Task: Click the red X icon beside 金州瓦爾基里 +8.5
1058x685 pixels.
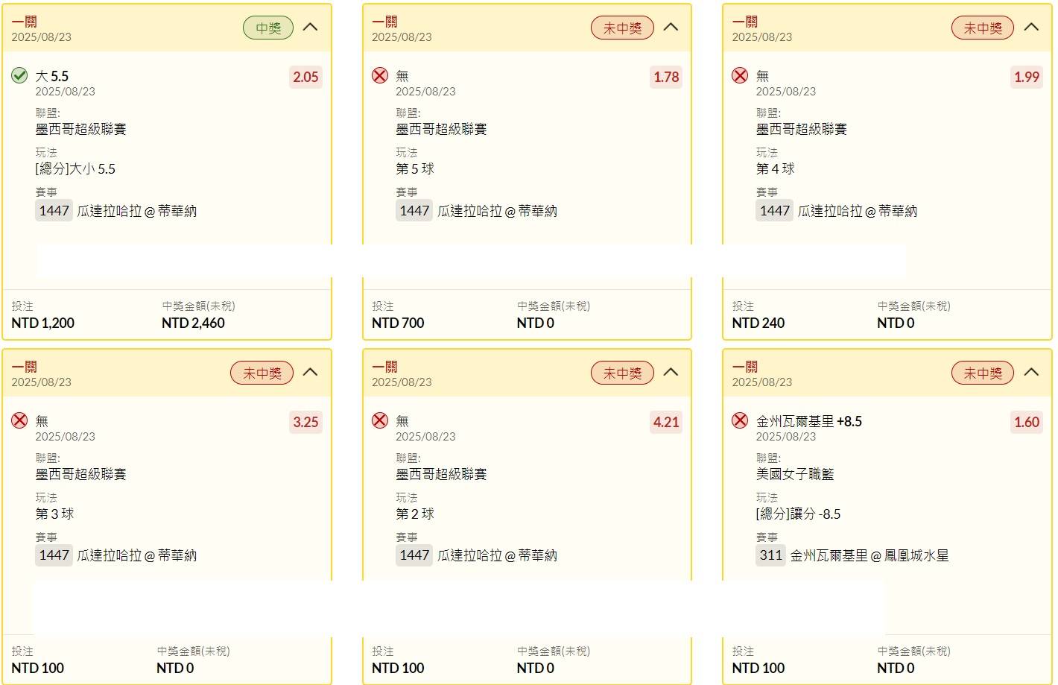Action: [x=740, y=420]
